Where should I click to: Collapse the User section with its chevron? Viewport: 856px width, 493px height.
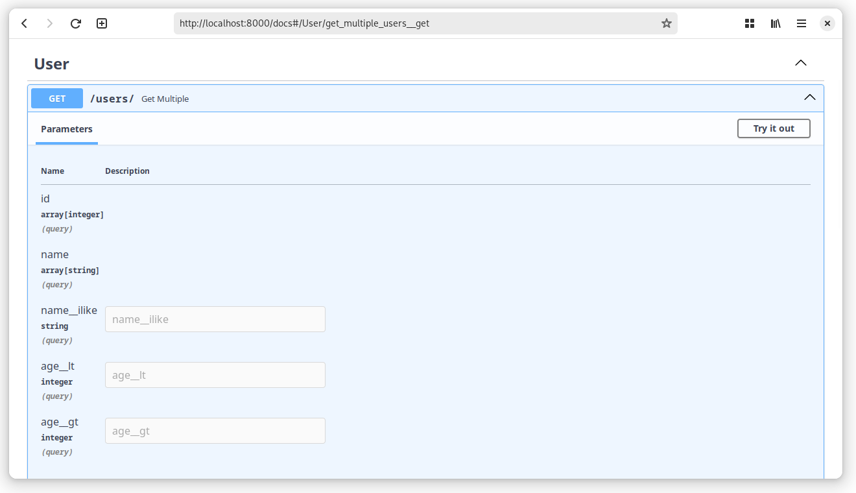click(x=800, y=63)
